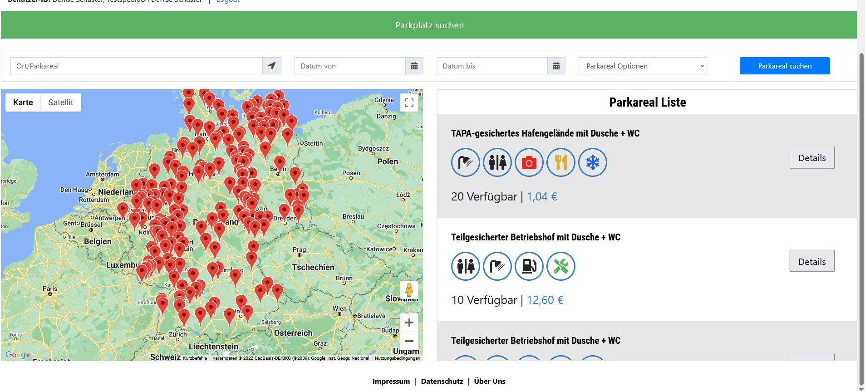Image resolution: width=865 pixels, height=391 pixels.
Task: Click shower icon in 12,60 € Betriebshof card
Action: pos(497,266)
